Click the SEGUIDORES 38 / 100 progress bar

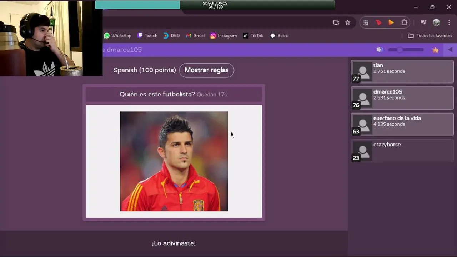215,5
